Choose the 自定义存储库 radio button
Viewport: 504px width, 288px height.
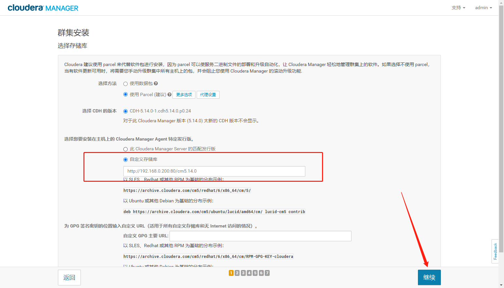[x=125, y=160]
